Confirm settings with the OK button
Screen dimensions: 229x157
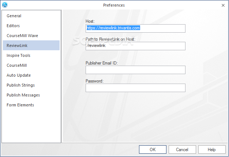coord(153,150)
